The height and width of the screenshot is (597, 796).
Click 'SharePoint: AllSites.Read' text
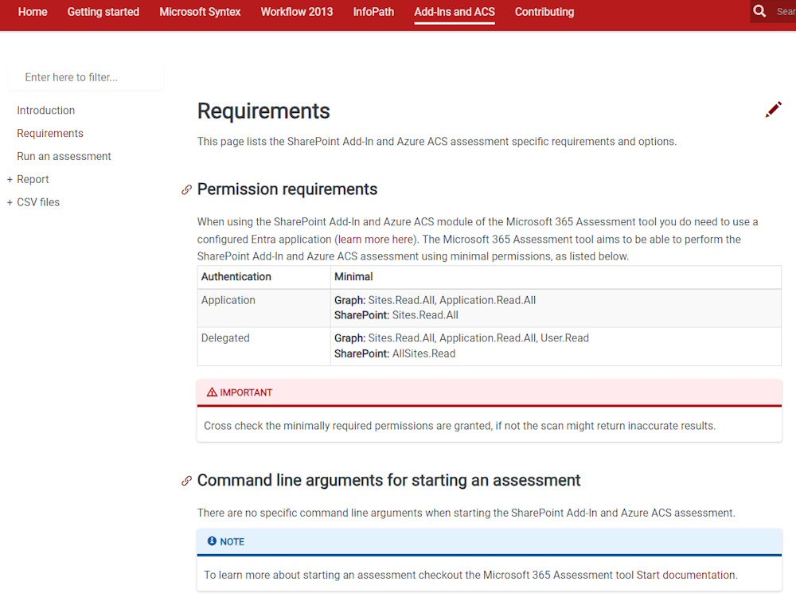pos(395,353)
